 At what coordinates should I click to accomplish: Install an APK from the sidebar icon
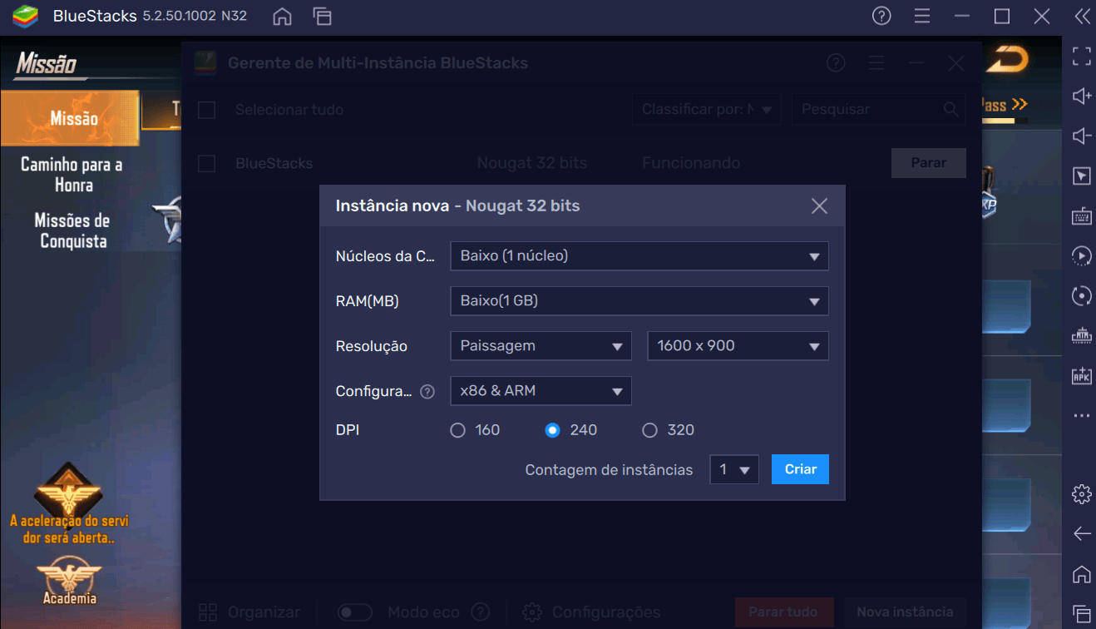pos(1081,375)
